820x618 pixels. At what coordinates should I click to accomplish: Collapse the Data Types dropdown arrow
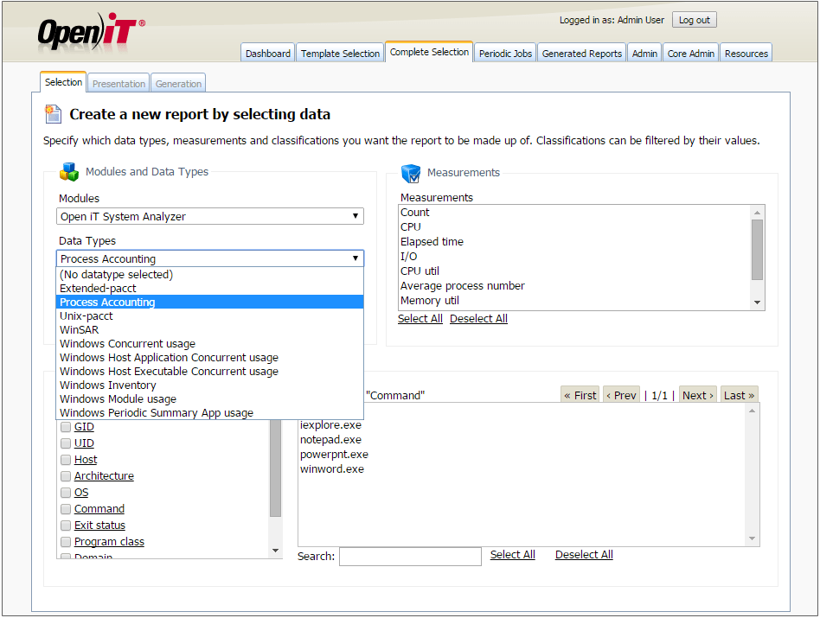(x=356, y=258)
